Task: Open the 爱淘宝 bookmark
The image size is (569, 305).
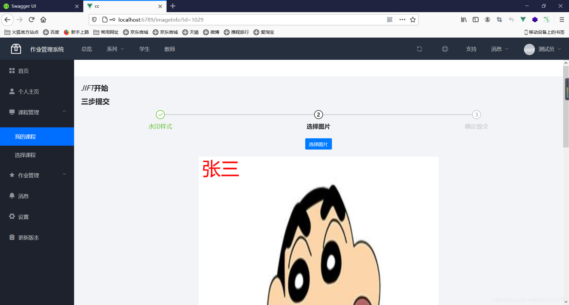Action: point(264,32)
